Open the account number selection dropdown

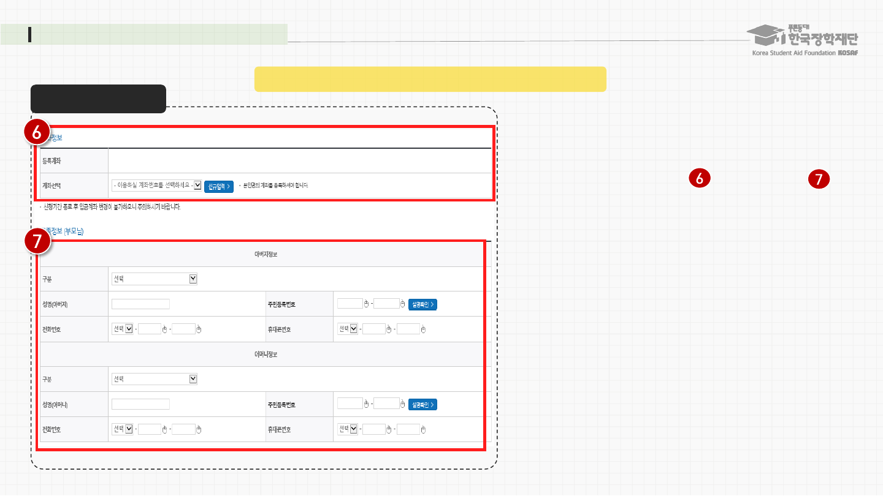pos(156,186)
